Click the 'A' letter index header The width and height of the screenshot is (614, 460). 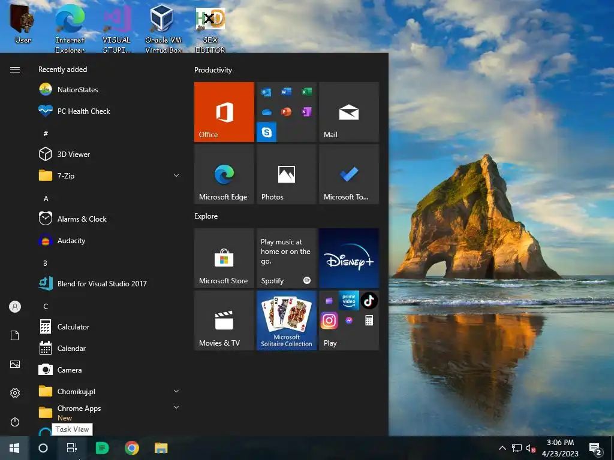click(x=46, y=199)
